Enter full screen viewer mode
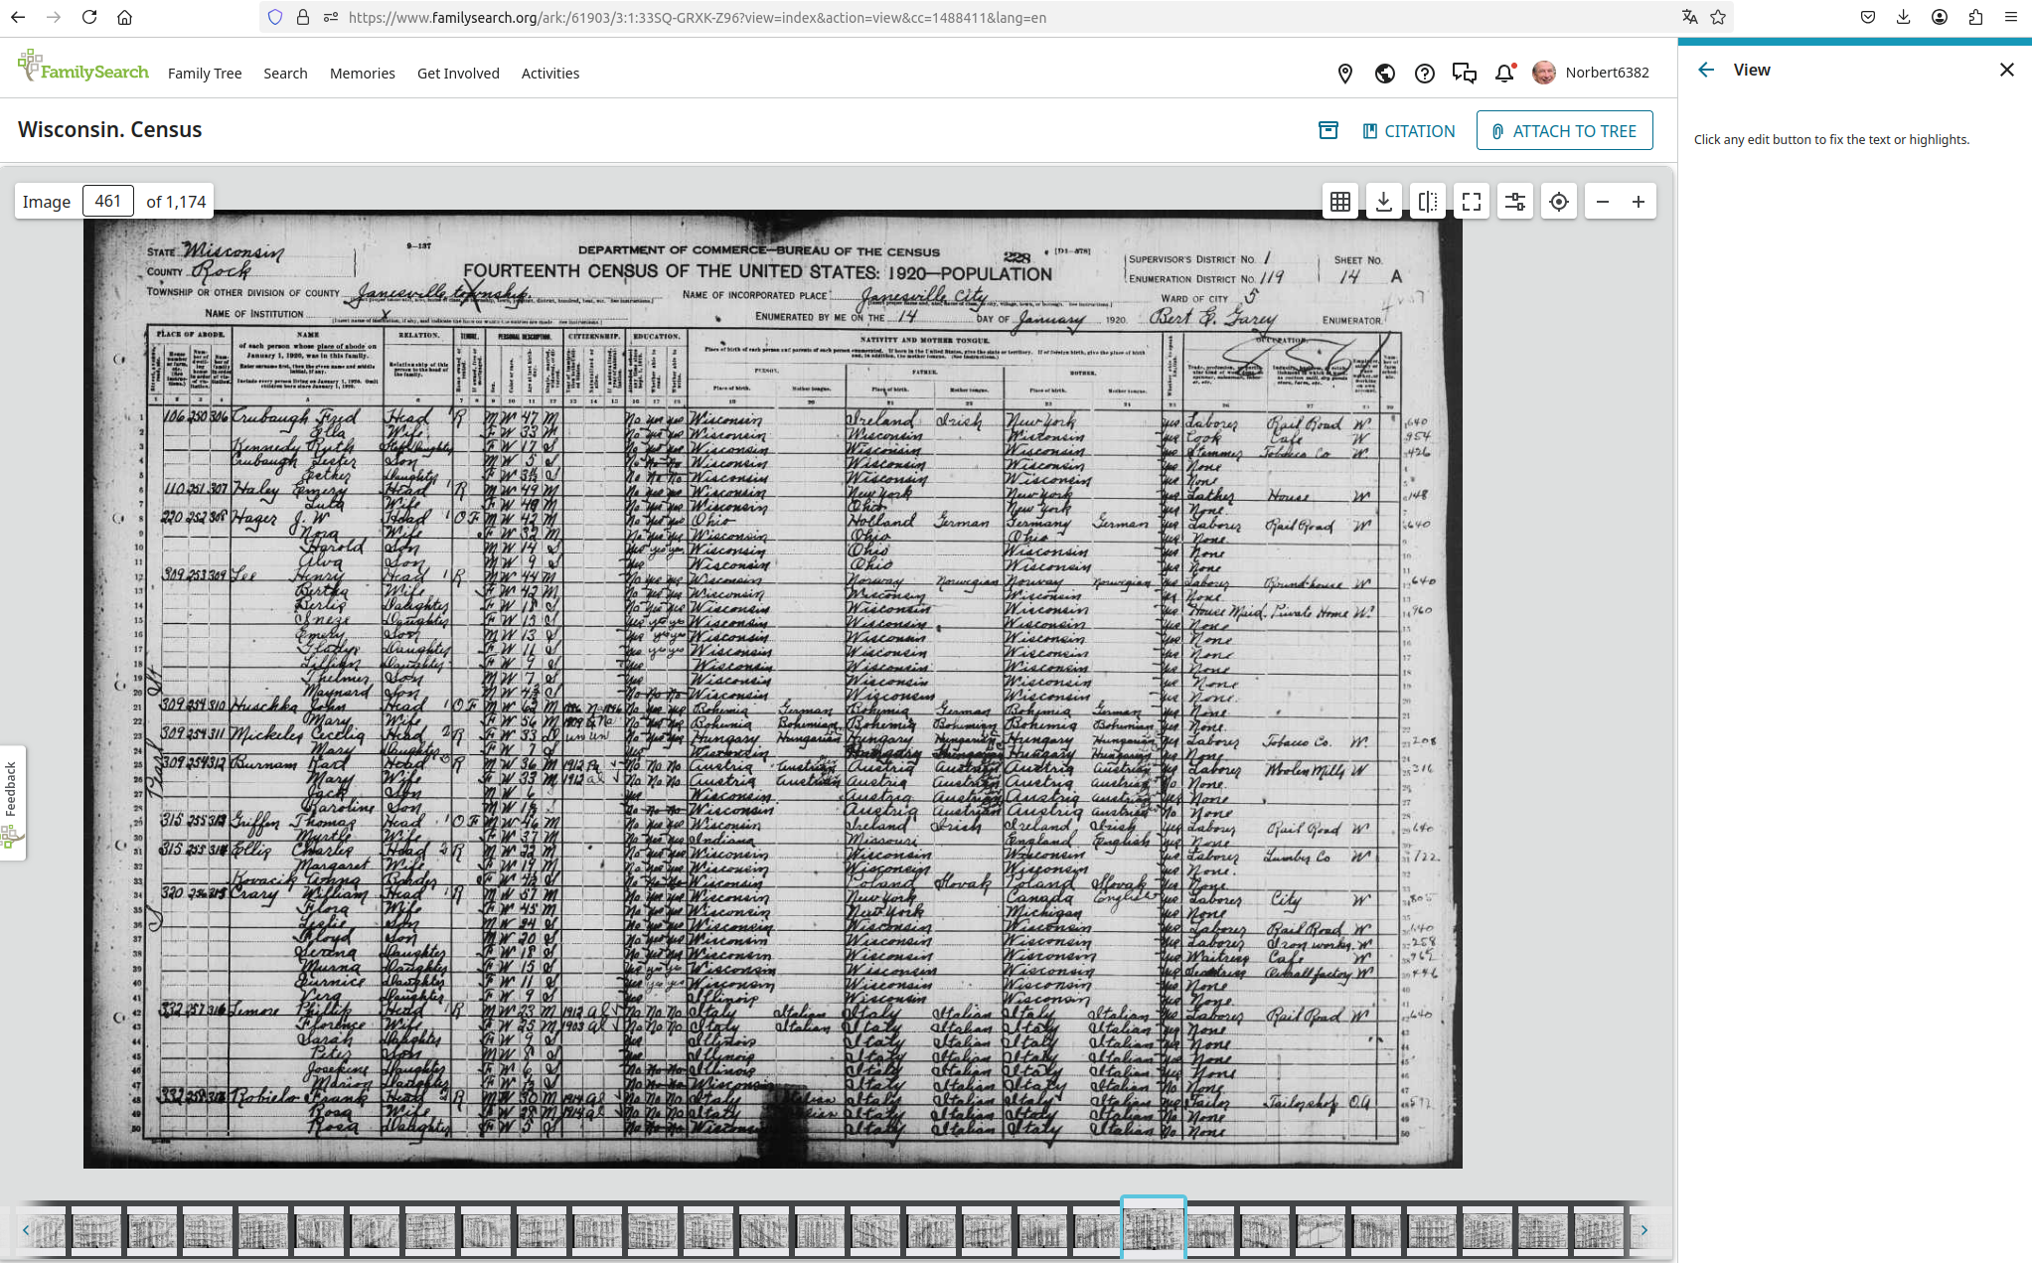Screen dimensions: 2032x1263 click(1471, 202)
